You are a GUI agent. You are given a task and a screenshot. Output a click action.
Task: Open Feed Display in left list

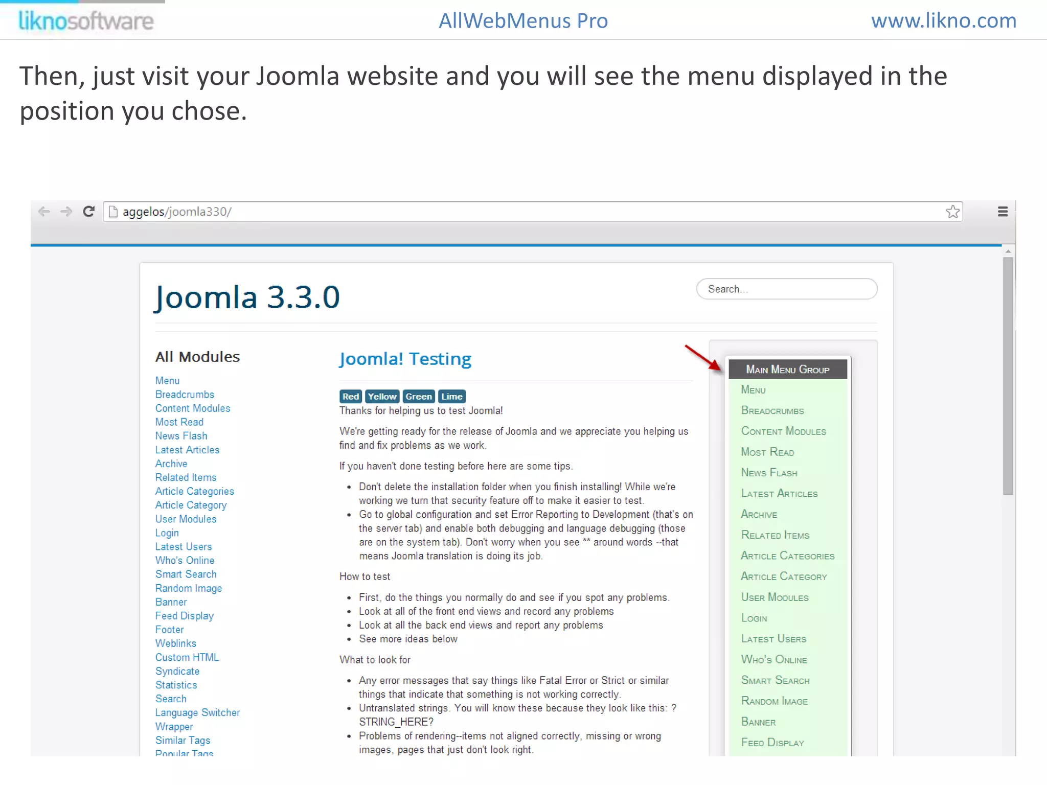pyautogui.click(x=185, y=616)
